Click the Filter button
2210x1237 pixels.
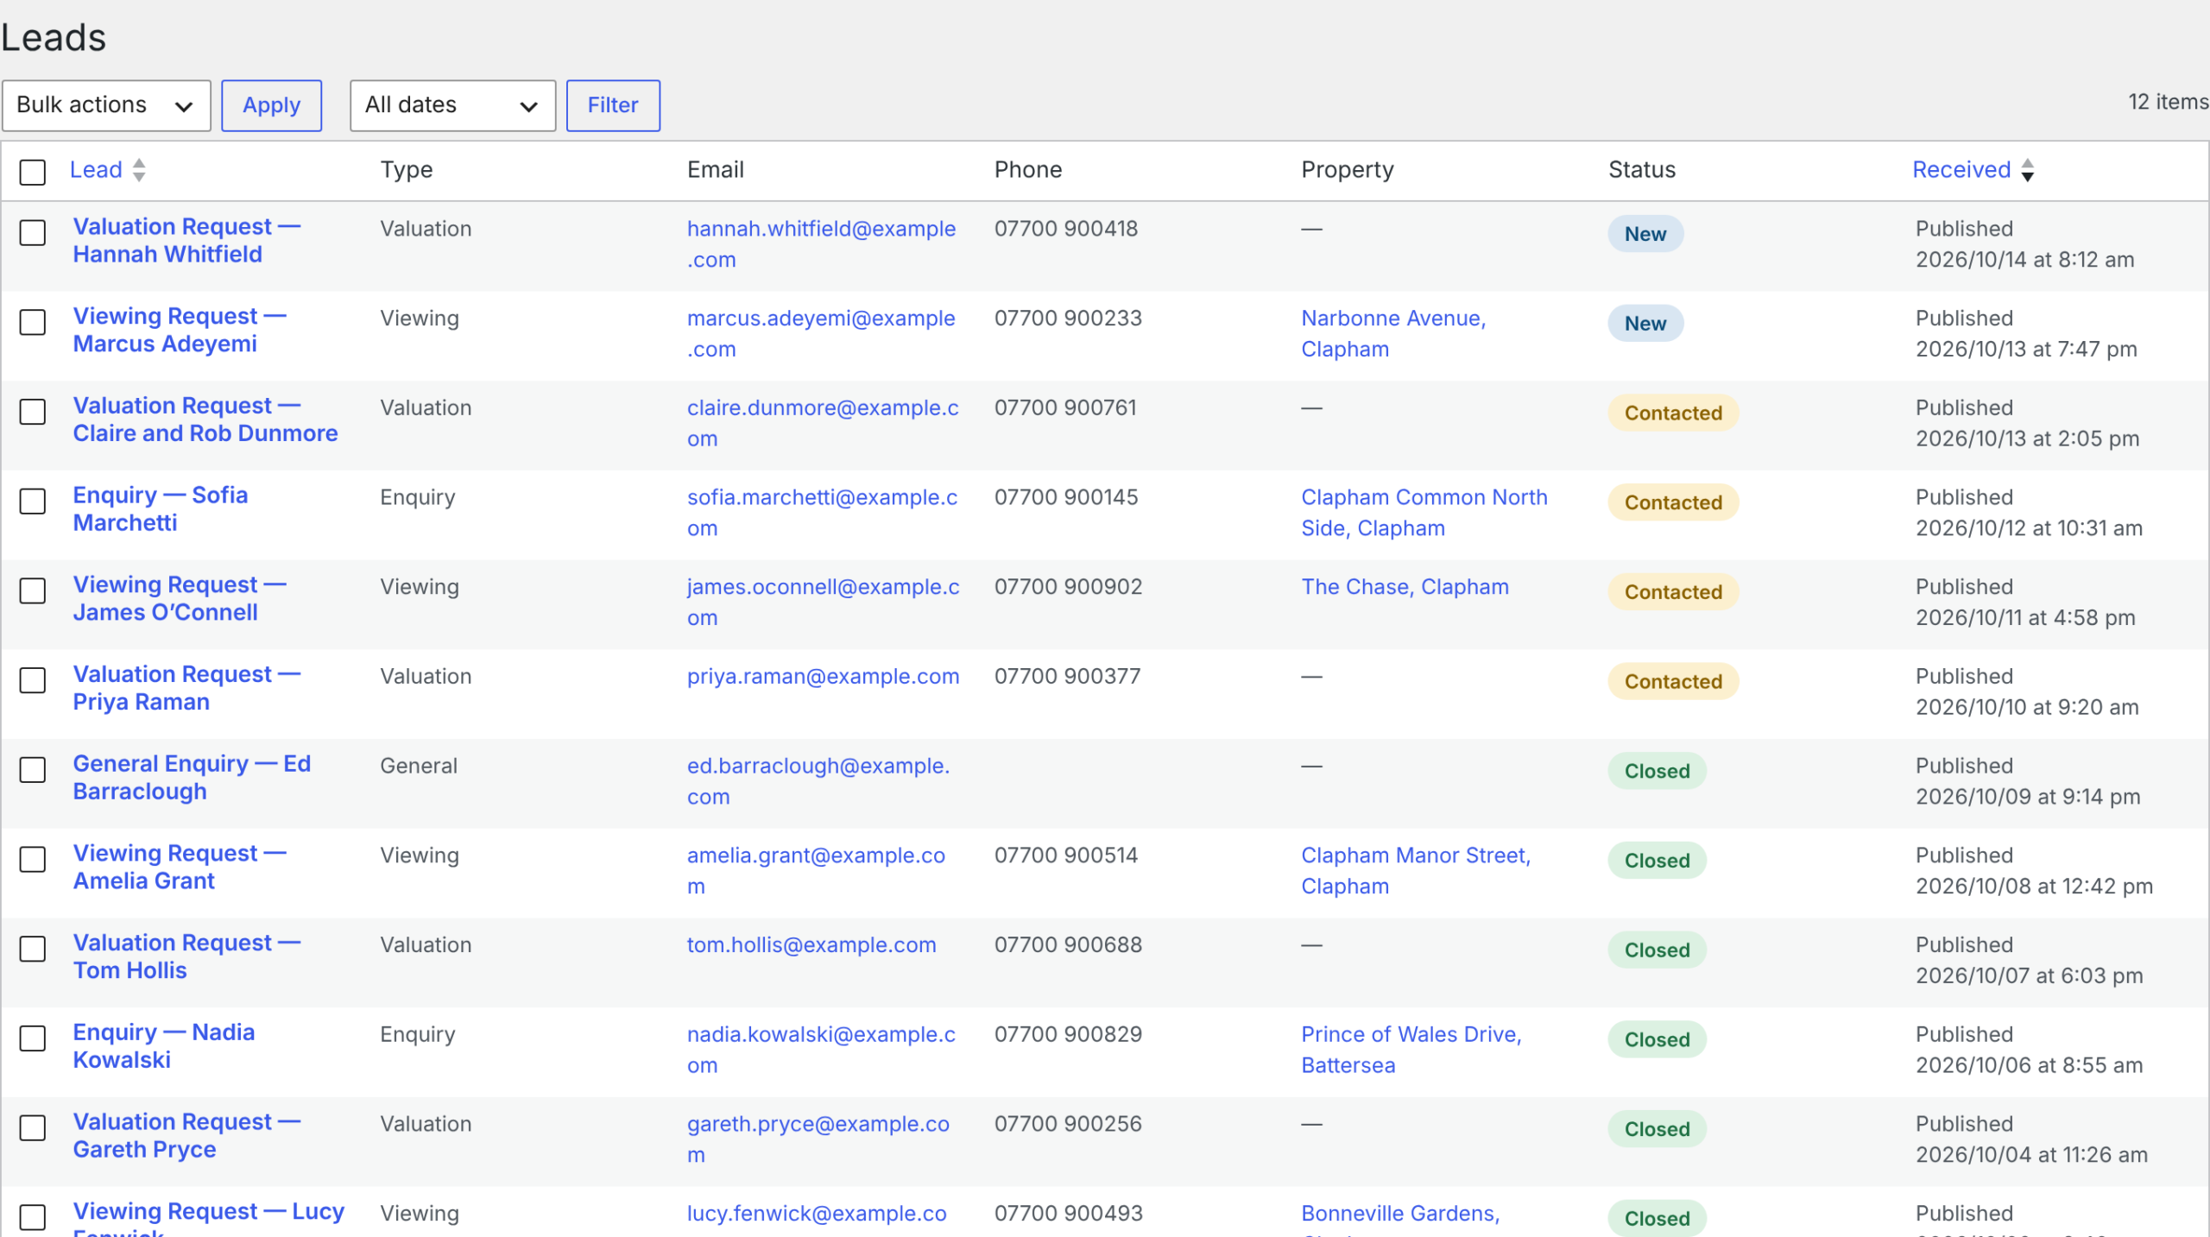613,105
